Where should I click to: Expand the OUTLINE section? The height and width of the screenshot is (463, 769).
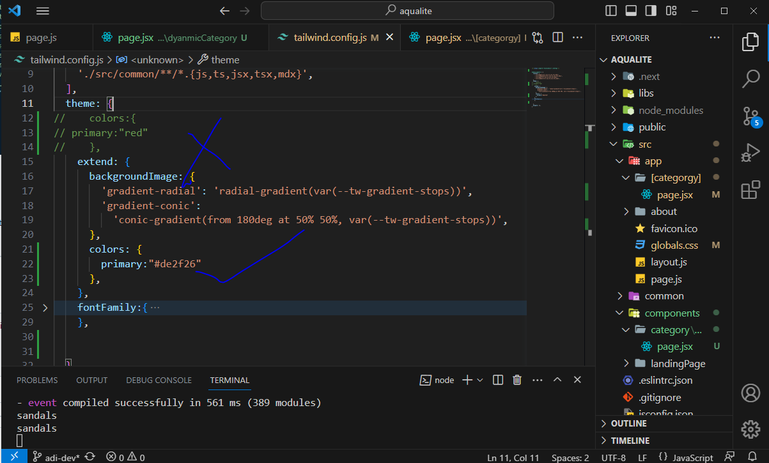click(665, 423)
